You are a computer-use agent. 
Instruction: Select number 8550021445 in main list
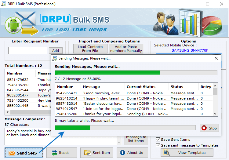(18, 106)
